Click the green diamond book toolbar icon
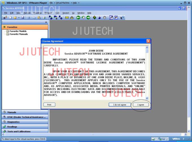 (x=95, y=18)
